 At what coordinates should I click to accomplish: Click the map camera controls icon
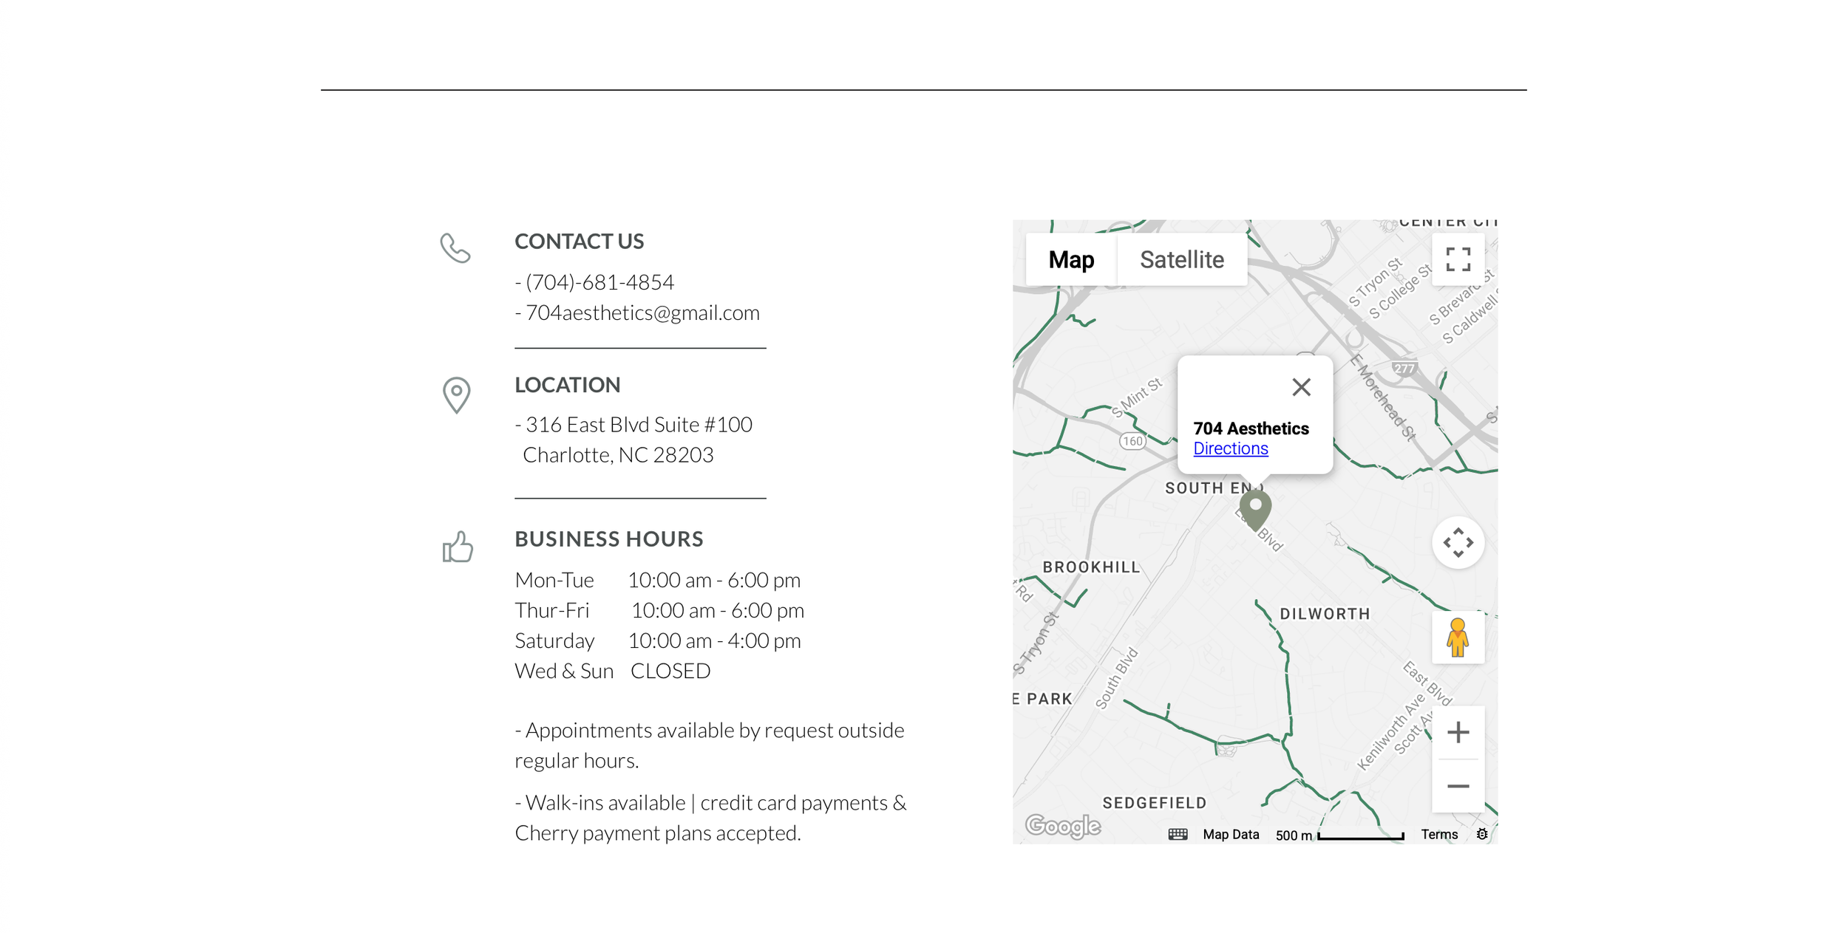coord(1458,543)
